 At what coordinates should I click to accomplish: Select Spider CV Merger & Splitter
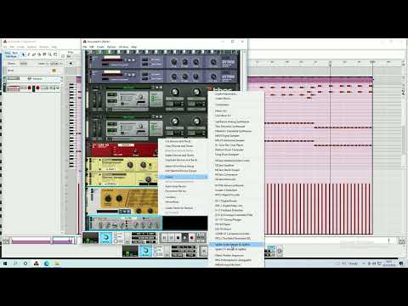pos(236,249)
